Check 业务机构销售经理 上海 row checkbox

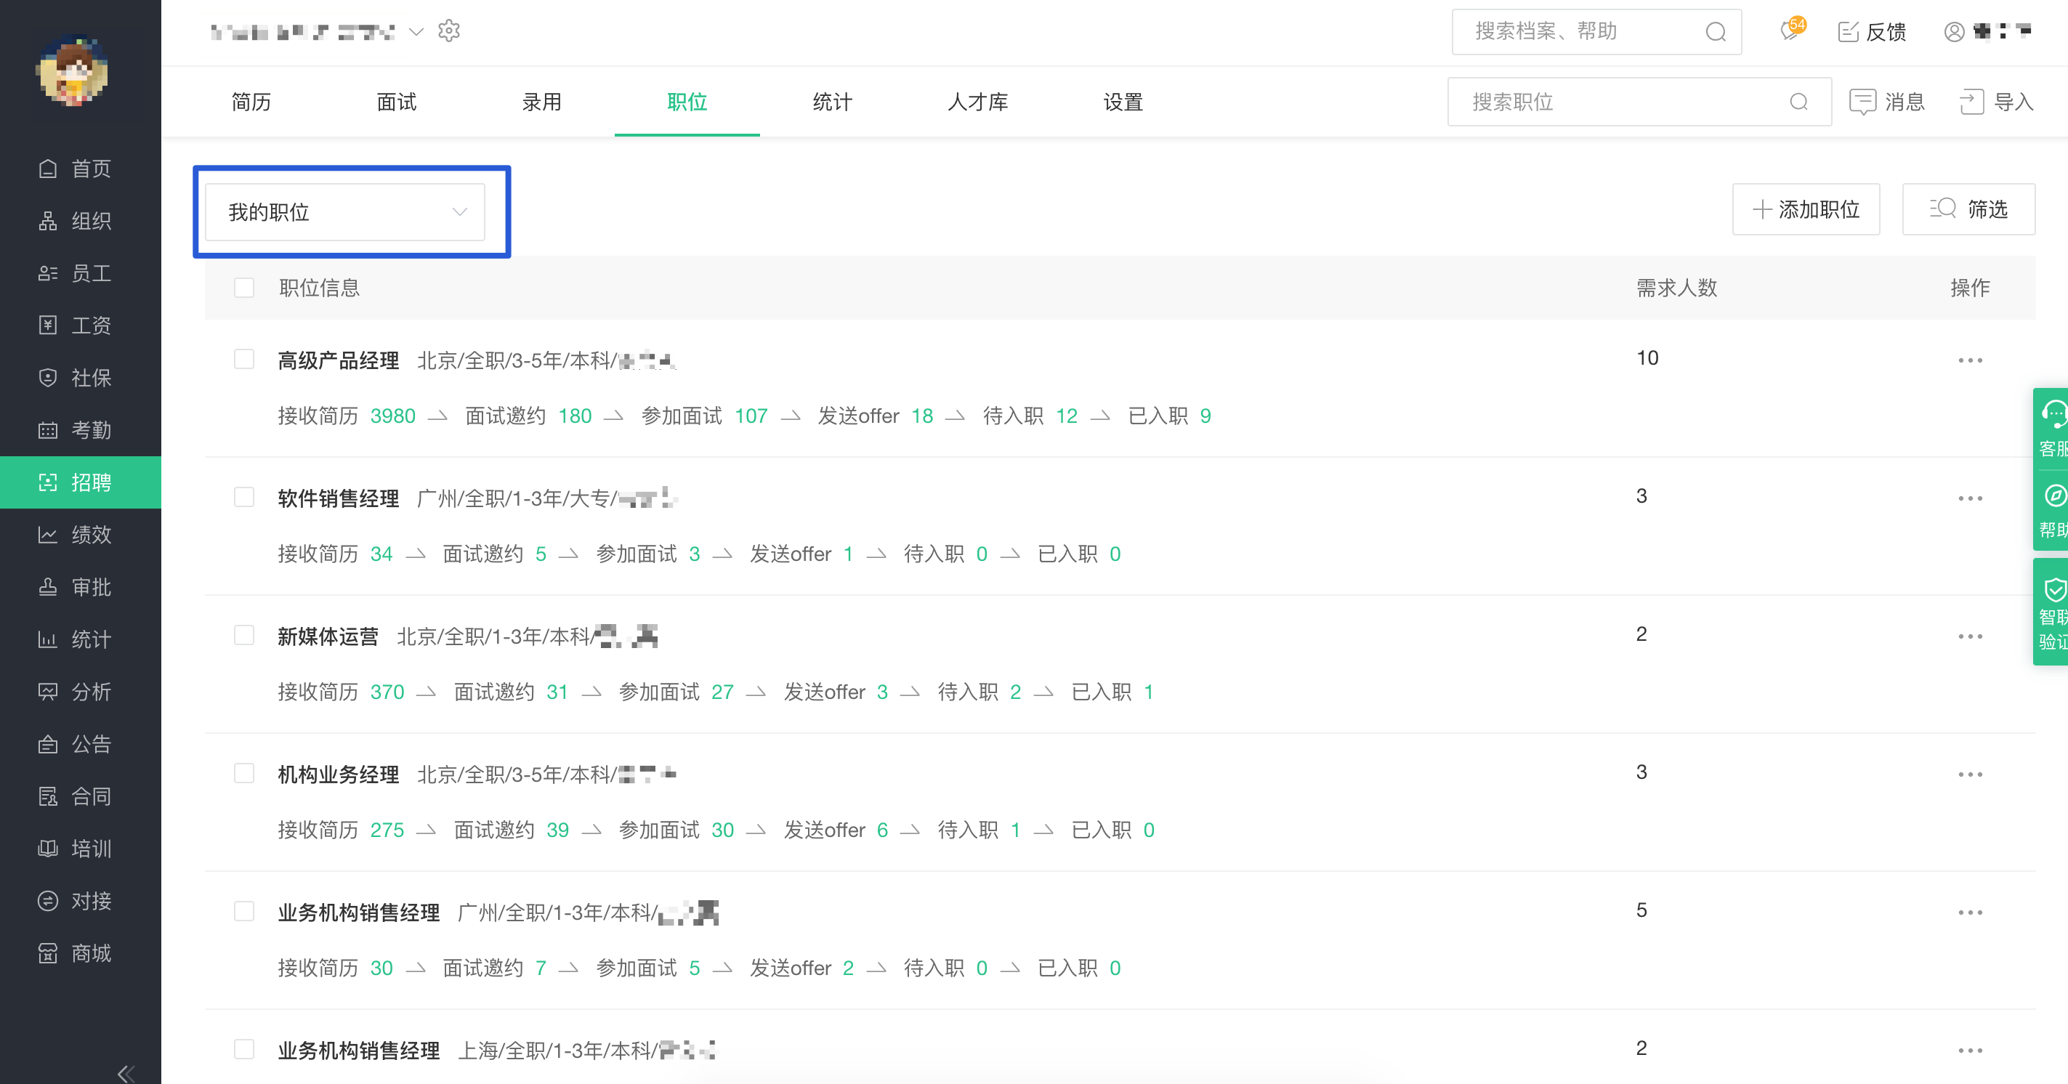[244, 1048]
